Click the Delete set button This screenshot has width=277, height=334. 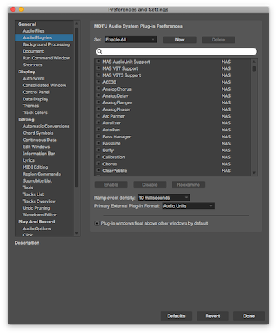tap(218, 39)
